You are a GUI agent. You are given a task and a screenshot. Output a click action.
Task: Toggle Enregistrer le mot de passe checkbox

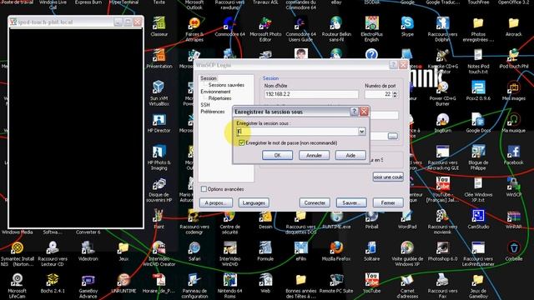(241, 142)
